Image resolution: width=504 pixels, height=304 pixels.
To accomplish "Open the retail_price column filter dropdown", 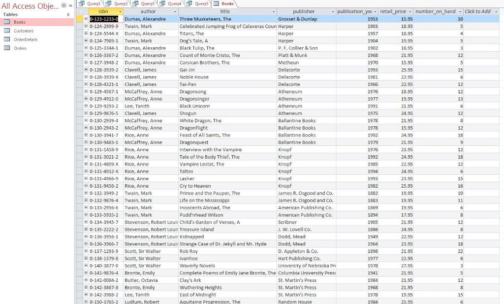I will click(x=410, y=12).
